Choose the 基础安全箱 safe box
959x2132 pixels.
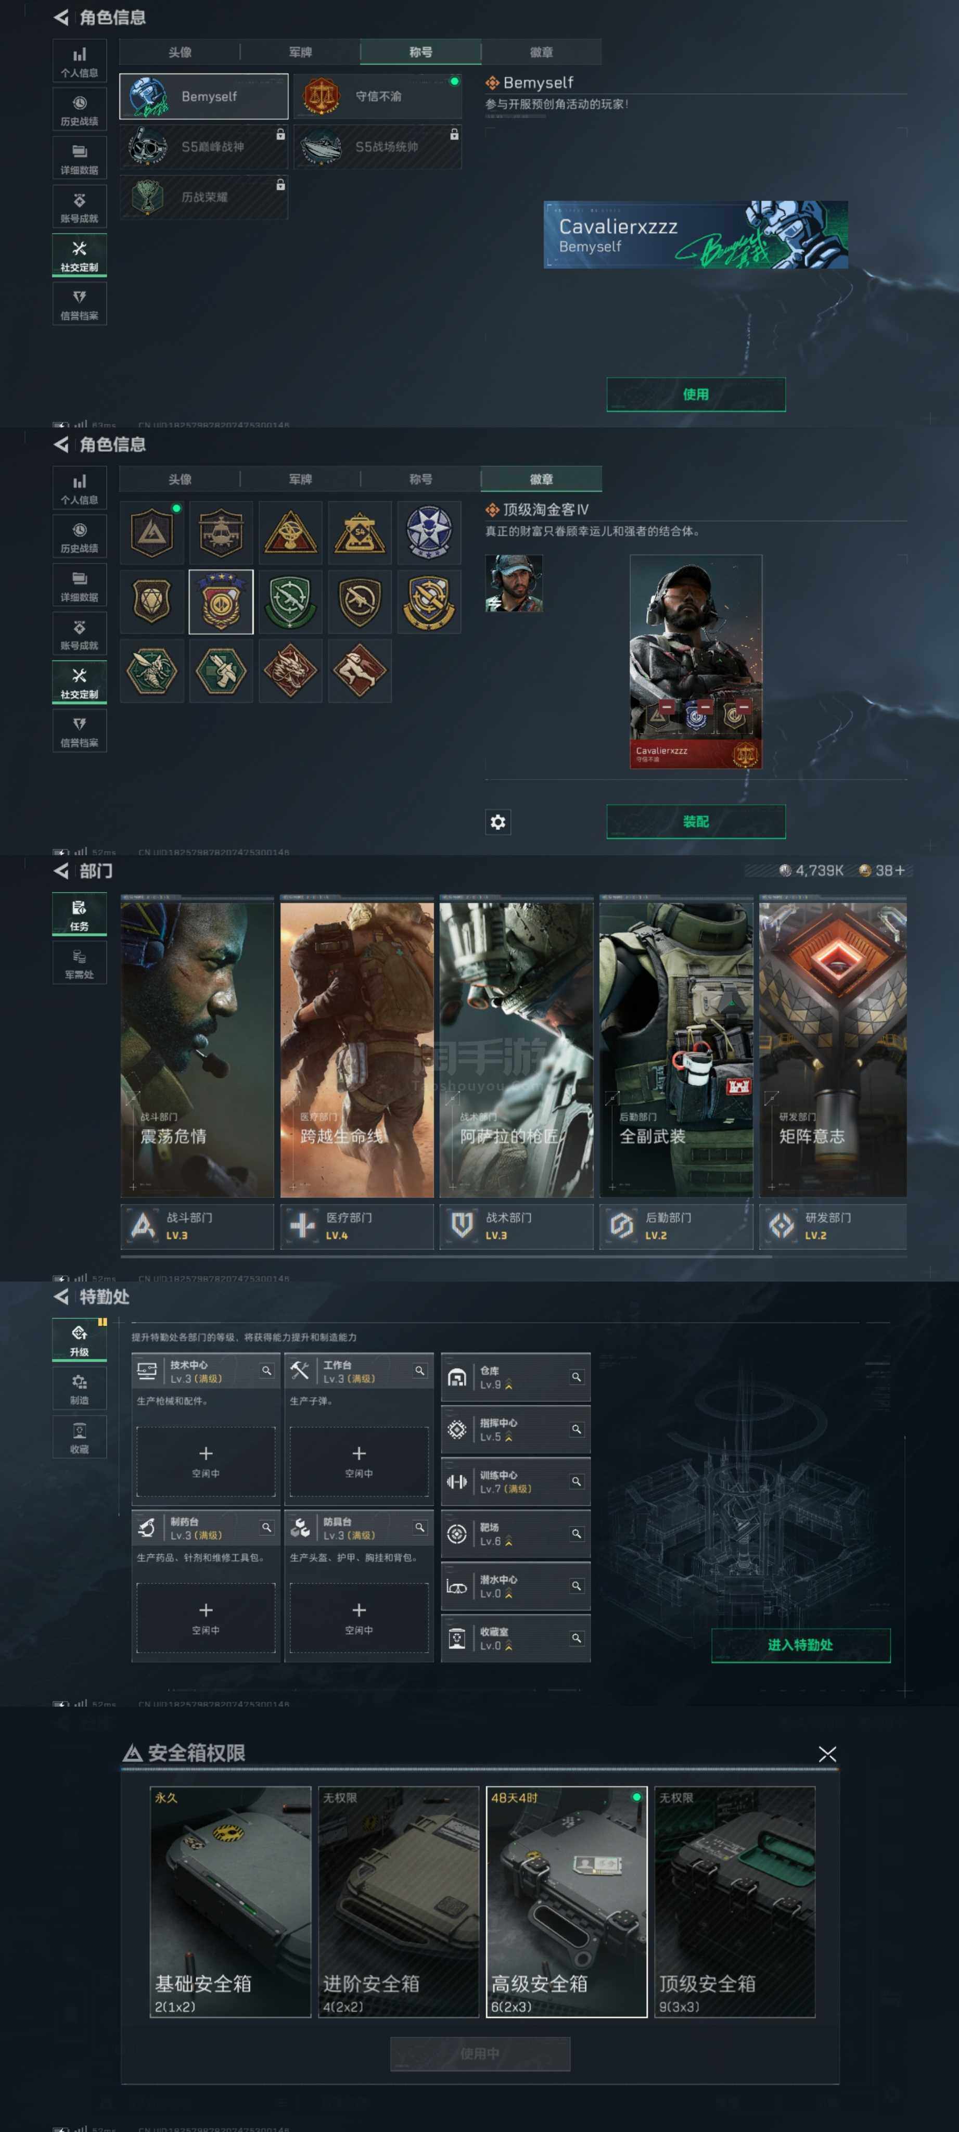point(230,1900)
